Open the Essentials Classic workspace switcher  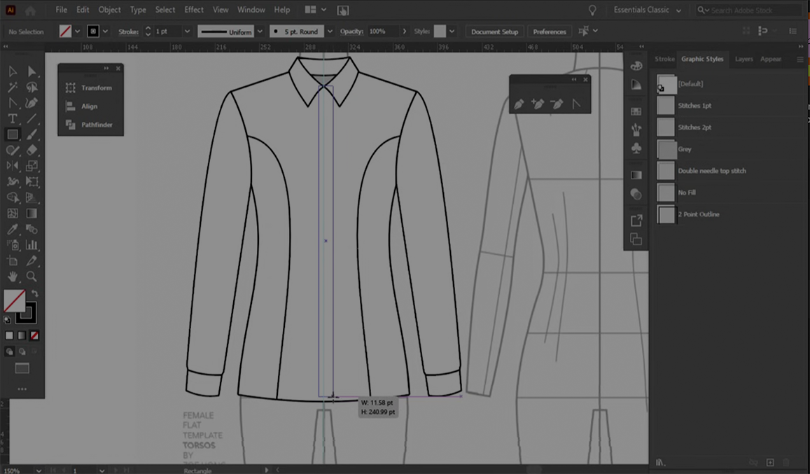648,10
